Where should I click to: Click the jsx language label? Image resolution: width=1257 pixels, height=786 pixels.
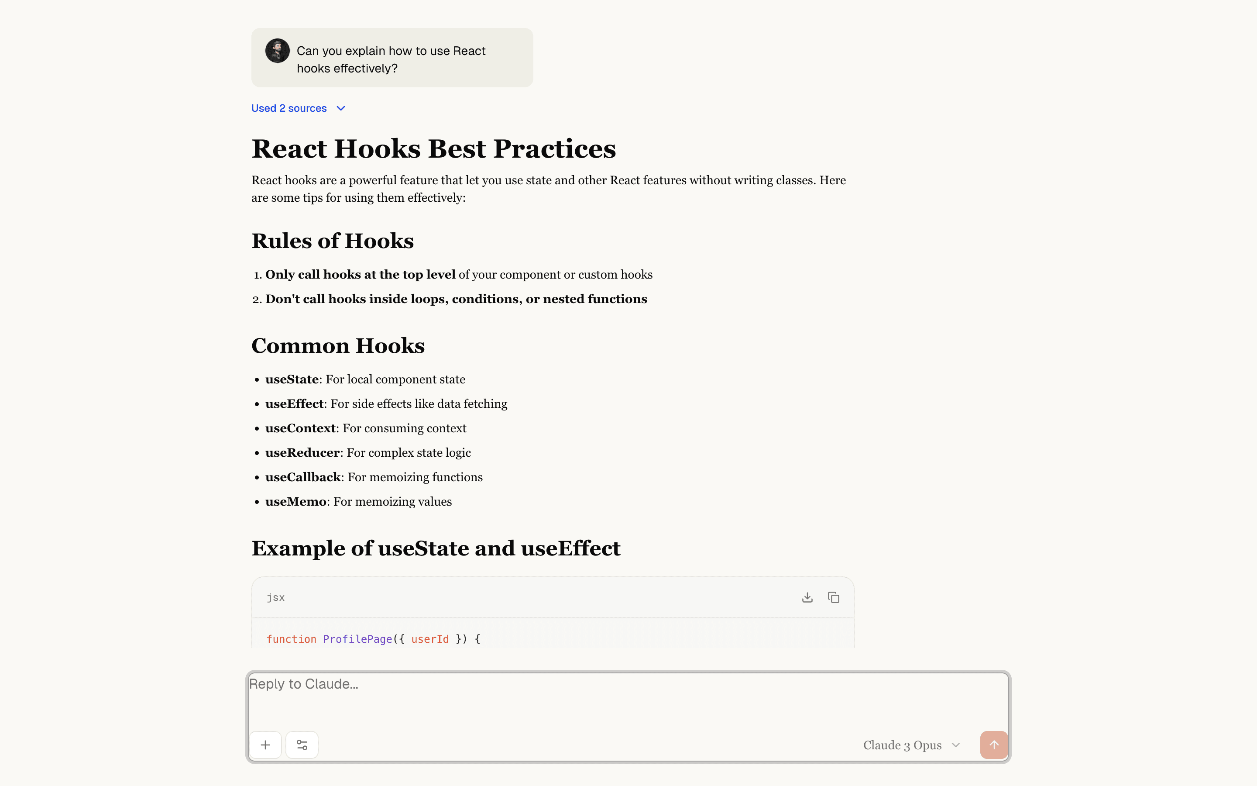pyautogui.click(x=275, y=597)
